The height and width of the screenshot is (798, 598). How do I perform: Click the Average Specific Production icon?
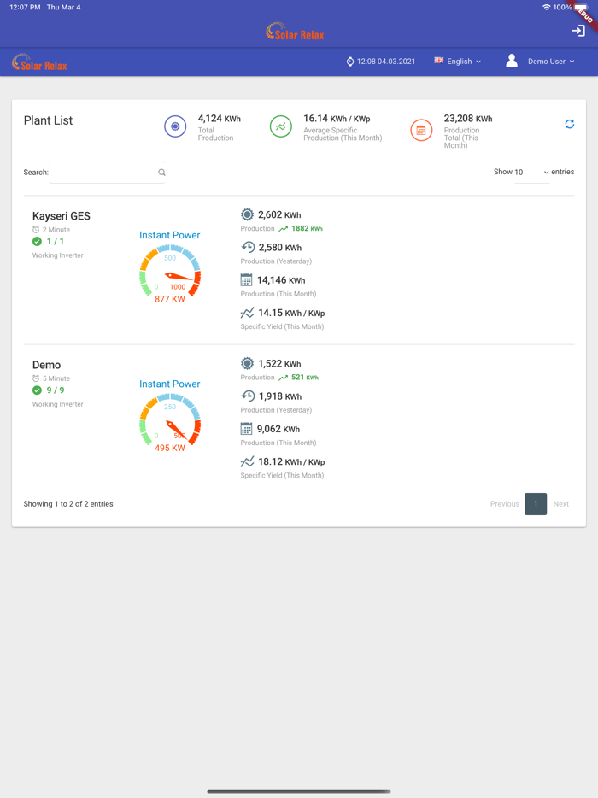[x=280, y=126]
